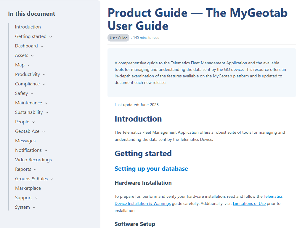
Task: Expand the Map section in sidebar
Action: 28,65
